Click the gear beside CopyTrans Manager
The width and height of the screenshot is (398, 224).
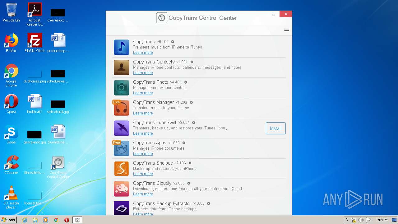coord(191,102)
